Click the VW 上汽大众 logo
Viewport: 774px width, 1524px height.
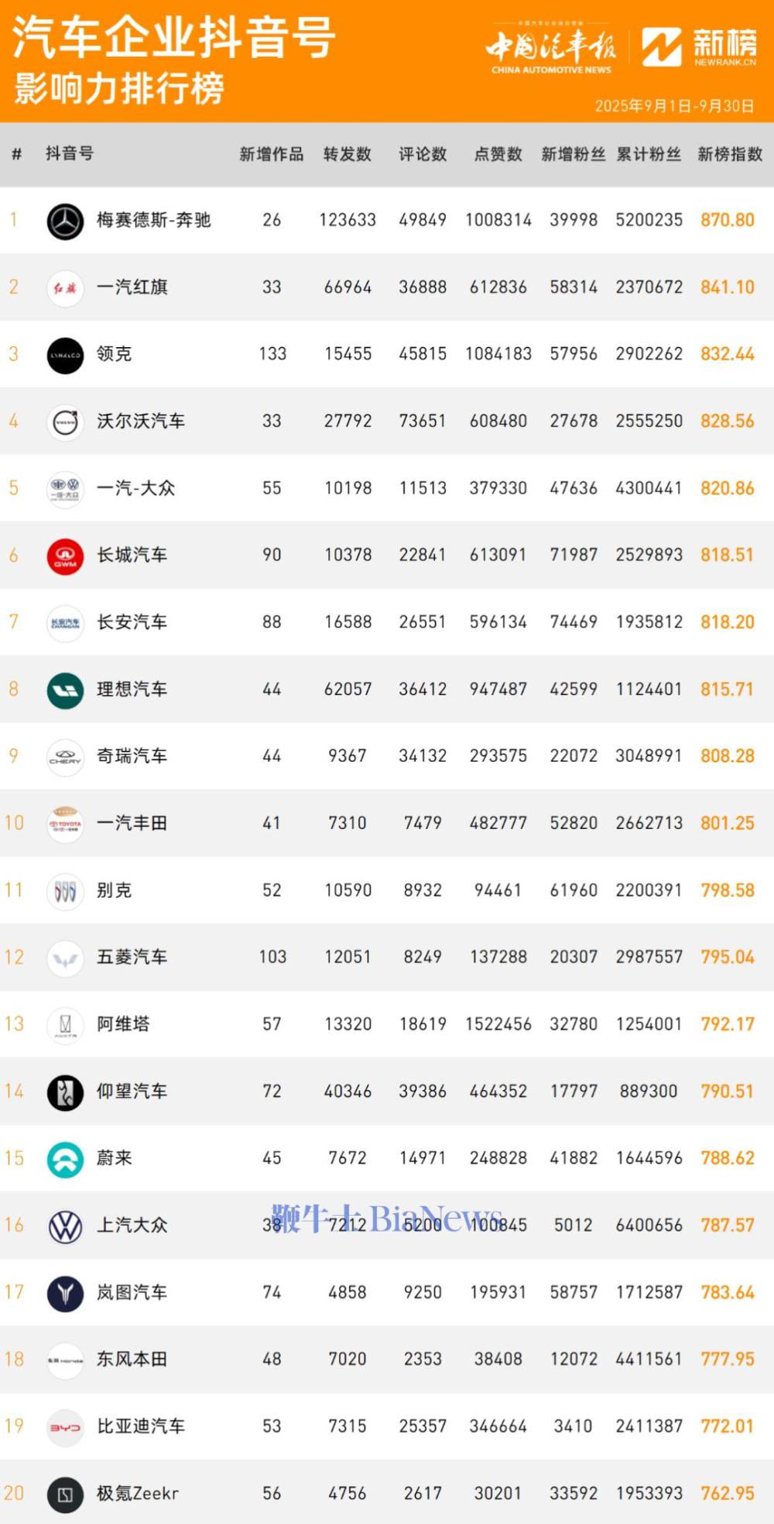pyautogui.click(x=65, y=1226)
